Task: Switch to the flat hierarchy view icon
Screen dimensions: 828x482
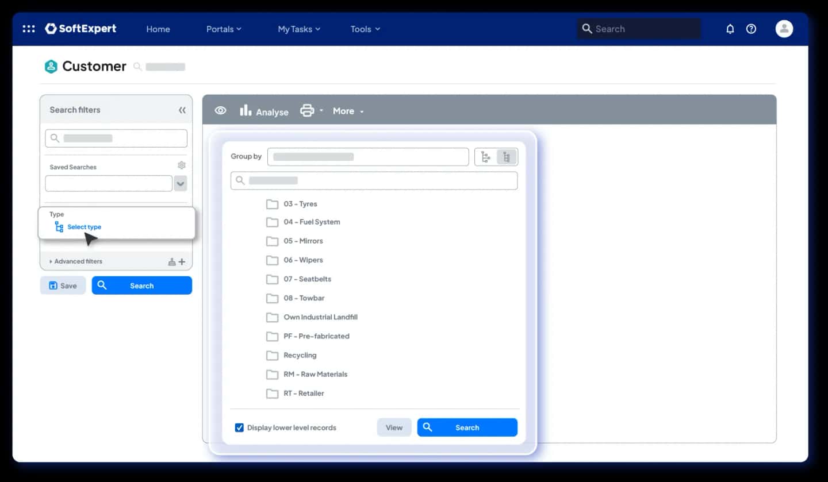Action: pyautogui.click(x=486, y=157)
